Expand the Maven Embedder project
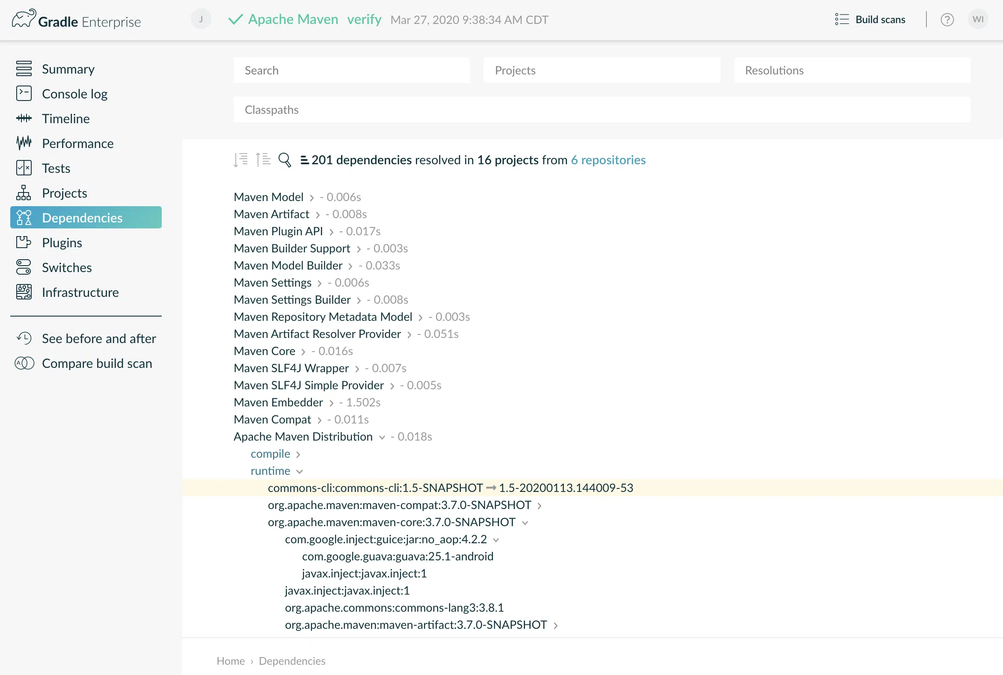The width and height of the screenshot is (1003, 675). (331, 403)
